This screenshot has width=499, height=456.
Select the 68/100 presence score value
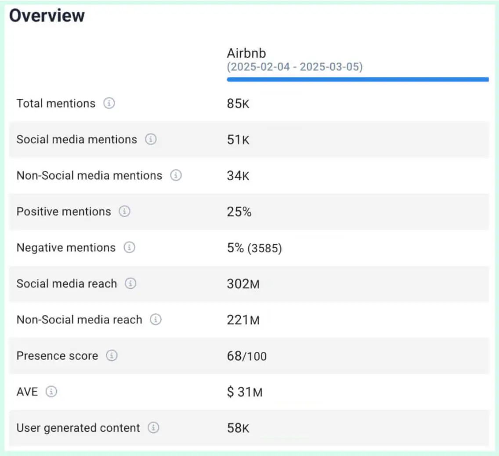(x=246, y=356)
